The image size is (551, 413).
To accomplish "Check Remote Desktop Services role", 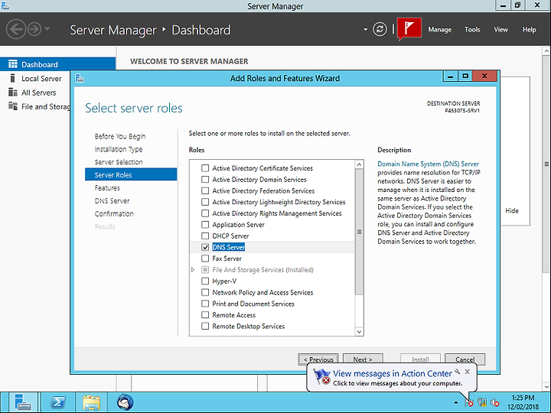I will (x=205, y=327).
